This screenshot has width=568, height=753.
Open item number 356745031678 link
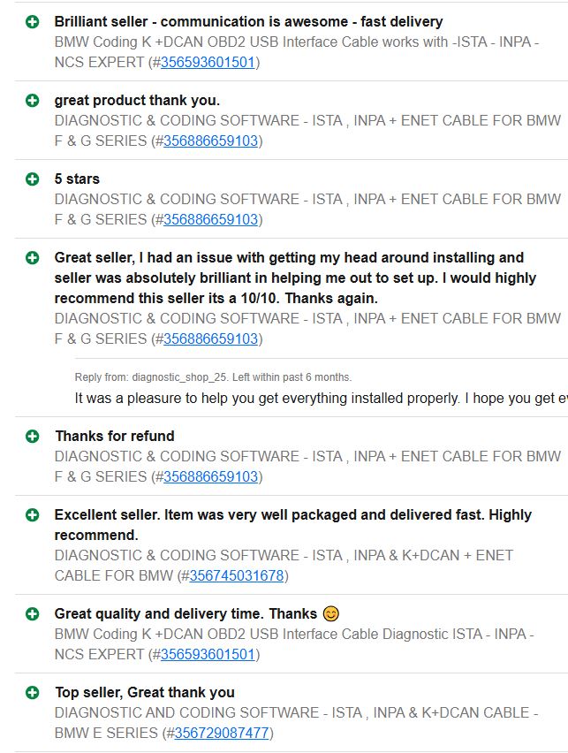[x=237, y=575]
